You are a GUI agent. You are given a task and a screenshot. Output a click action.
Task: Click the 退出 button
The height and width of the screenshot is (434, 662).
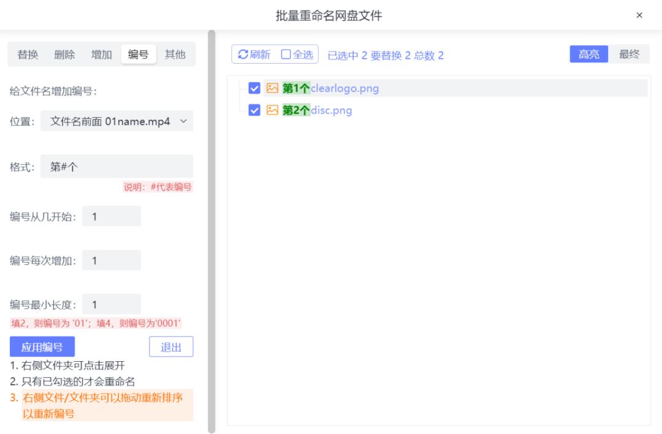[x=171, y=346]
